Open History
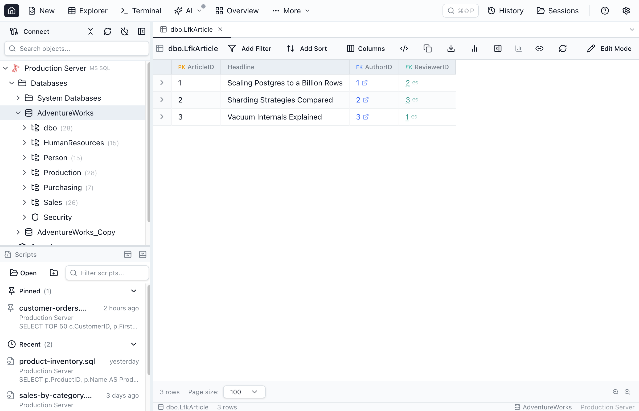639x411 pixels. pyautogui.click(x=506, y=11)
